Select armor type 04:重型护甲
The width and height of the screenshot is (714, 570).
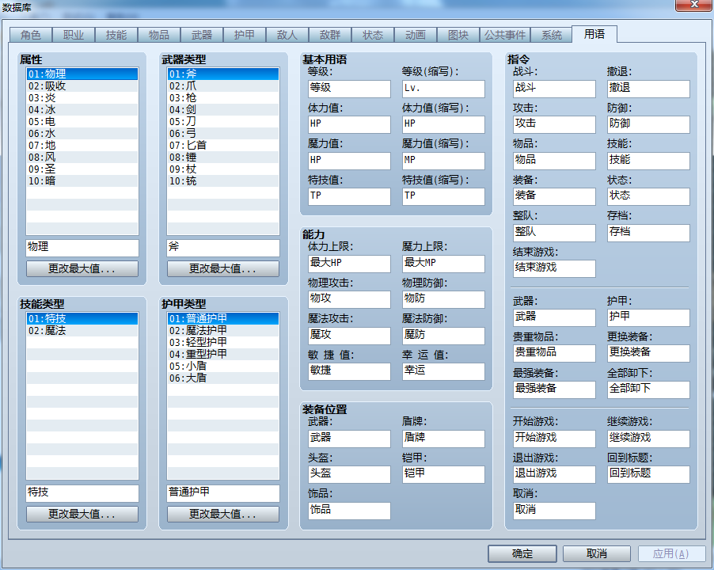(x=223, y=354)
